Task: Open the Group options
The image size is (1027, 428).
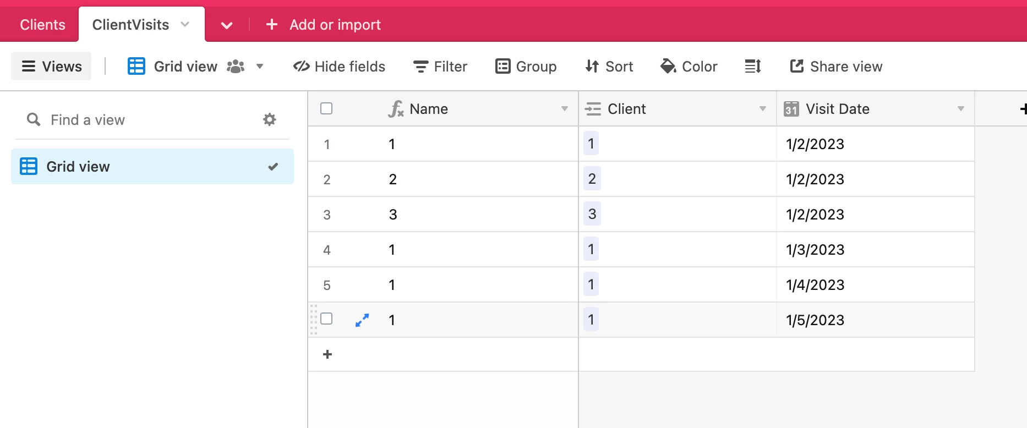Action: pos(526,67)
